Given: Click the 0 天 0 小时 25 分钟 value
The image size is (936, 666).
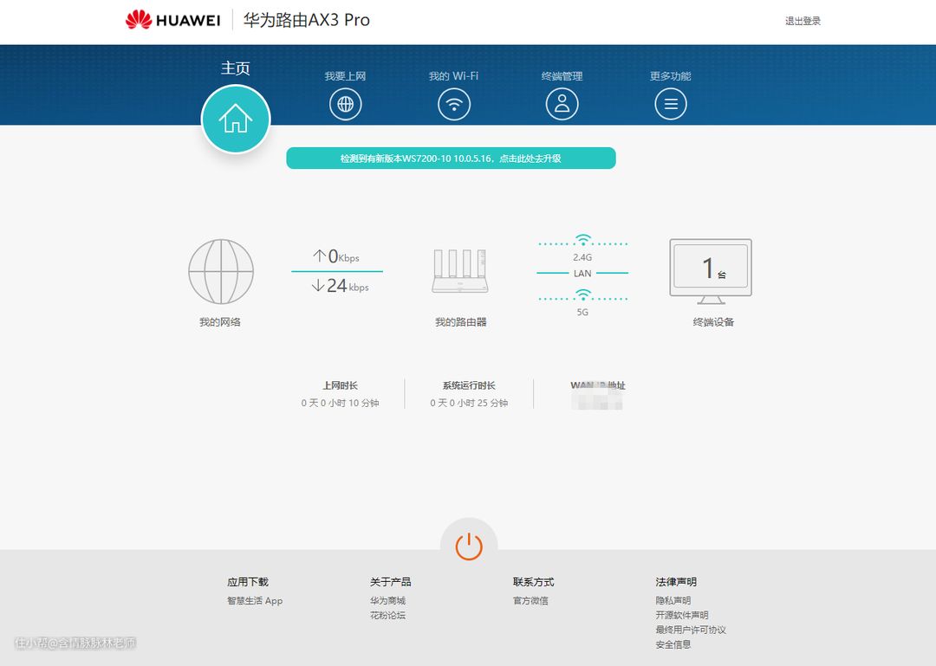Looking at the screenshot, I should (469, 403).
